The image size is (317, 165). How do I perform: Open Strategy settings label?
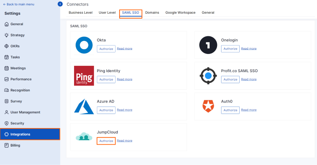17,35
